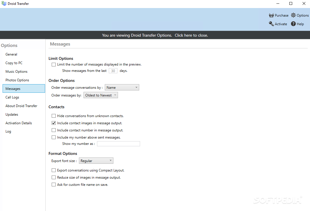Check Include contact number in message output
This screenshot has height=211, width=310.
(54, 130)
